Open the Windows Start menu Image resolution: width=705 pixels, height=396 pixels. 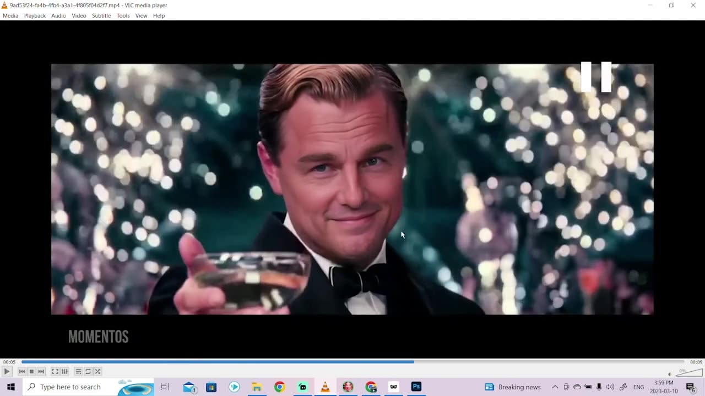(11, 387)
